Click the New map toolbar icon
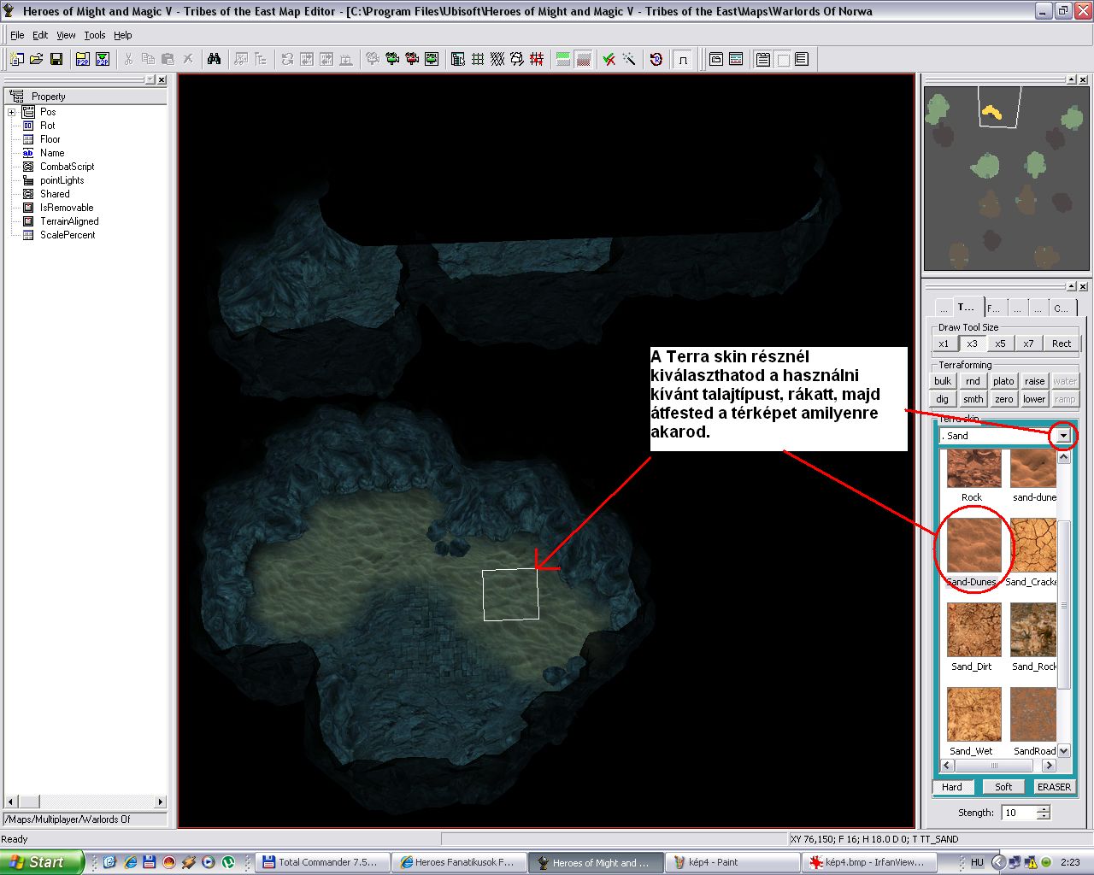 (x=17, y=59)
